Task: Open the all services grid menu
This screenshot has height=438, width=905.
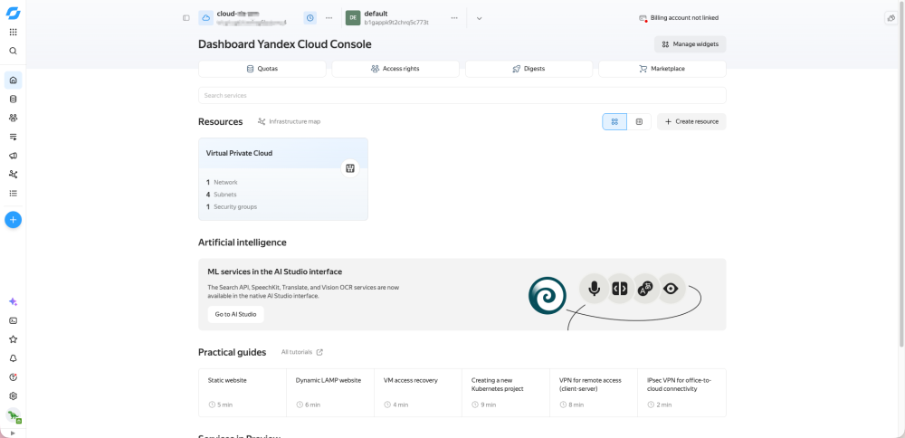Action: pos(14,33)
